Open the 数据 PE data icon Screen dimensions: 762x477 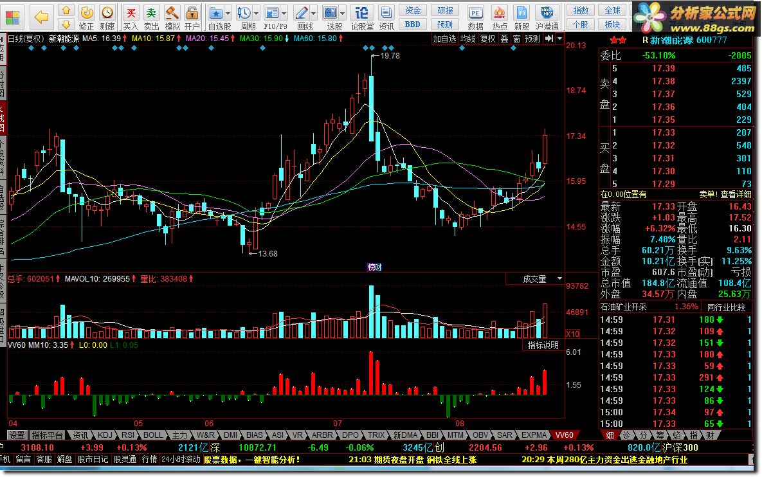(x=475, y=17)
